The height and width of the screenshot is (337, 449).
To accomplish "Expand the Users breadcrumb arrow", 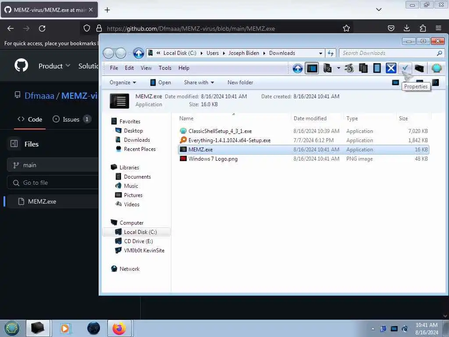I will (x=224, y=53).
